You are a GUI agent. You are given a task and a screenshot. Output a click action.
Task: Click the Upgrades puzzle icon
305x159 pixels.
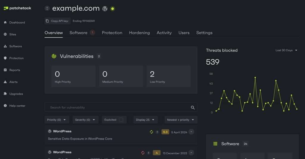(x=5, y=94)
